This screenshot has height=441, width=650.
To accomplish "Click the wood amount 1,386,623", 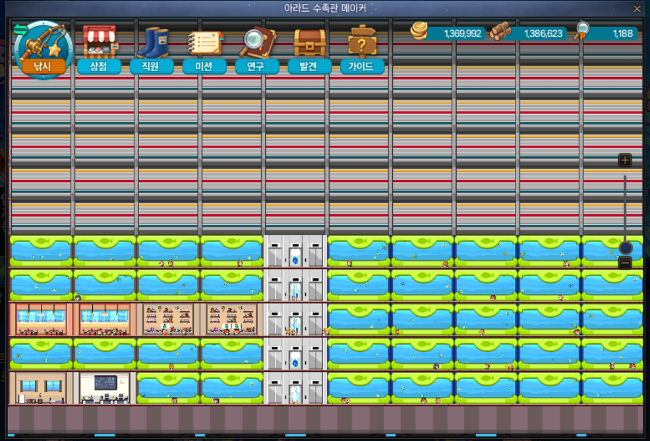I will [543, 34].
